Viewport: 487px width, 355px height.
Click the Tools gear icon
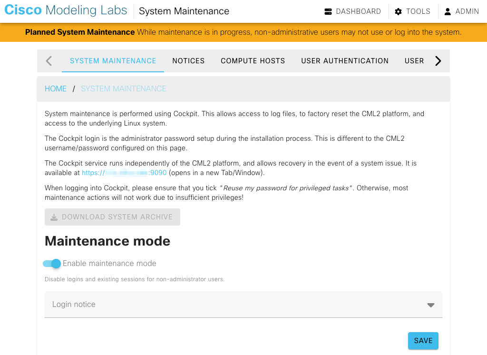coord(398,11)
